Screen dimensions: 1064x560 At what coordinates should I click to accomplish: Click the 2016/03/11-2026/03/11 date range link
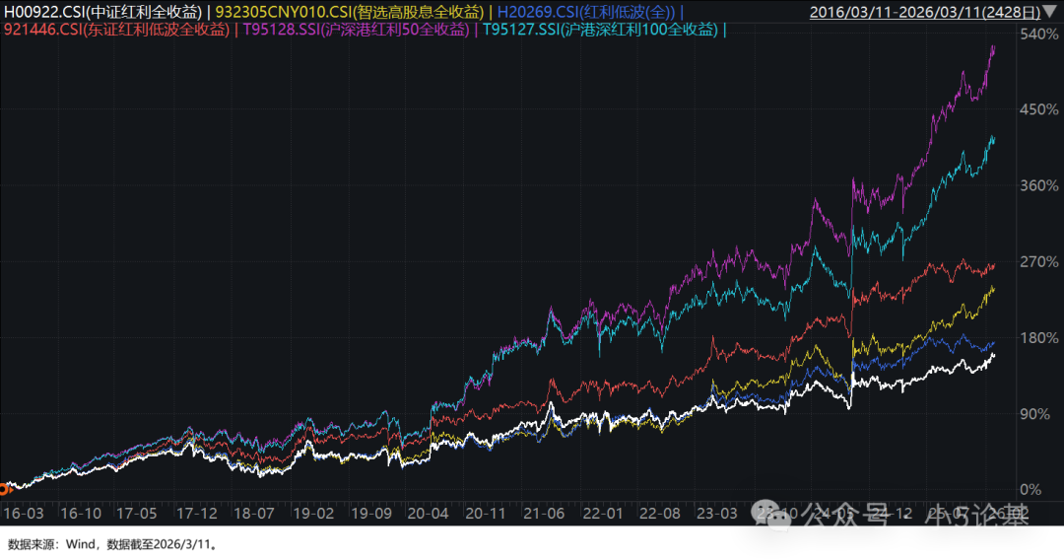click(924, 13)
